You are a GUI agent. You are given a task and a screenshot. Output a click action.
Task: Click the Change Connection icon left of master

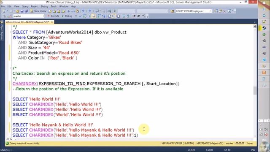coord(9,16)
